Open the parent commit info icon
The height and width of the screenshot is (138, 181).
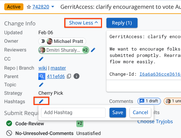coord(76,76)
